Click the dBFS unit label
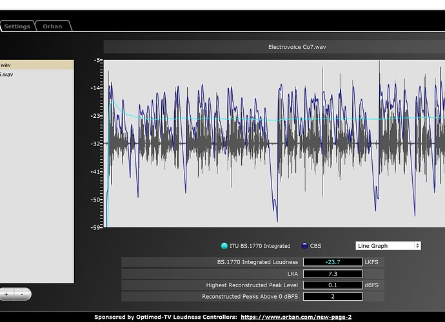This screenshot has width=445, height=322. point(371,285)
